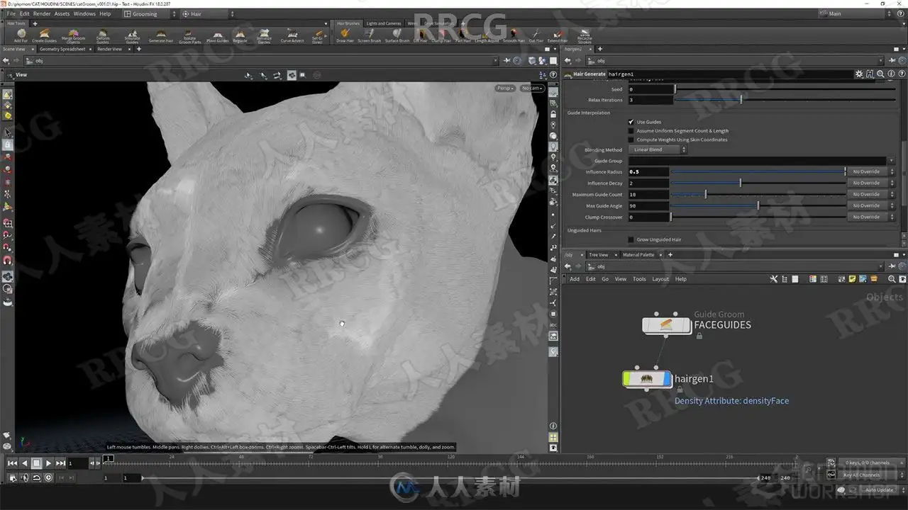The image size is (908, 510).
Task: Click the play forward button in the timeline
Action: pyautogui.click(x=48, y=463)
